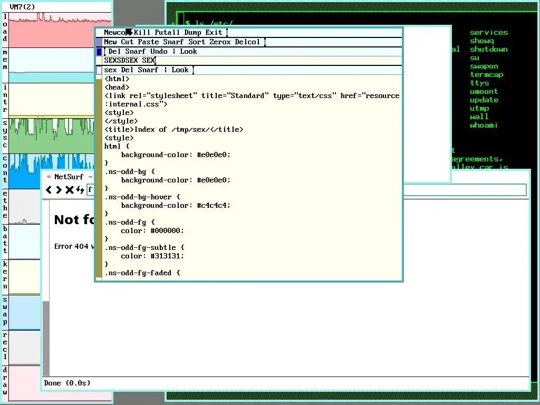Click Snarf next to Undo
This screenshot has height=405, width=540.
(136, 52)
